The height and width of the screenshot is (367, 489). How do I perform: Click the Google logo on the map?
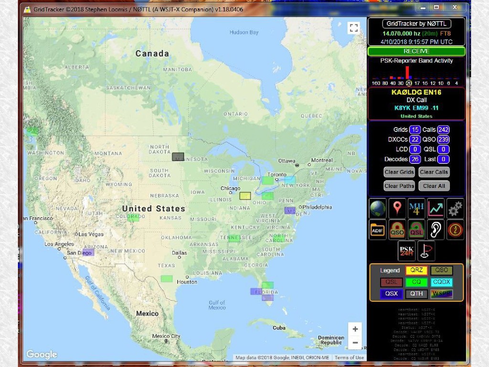coord(42,354)
